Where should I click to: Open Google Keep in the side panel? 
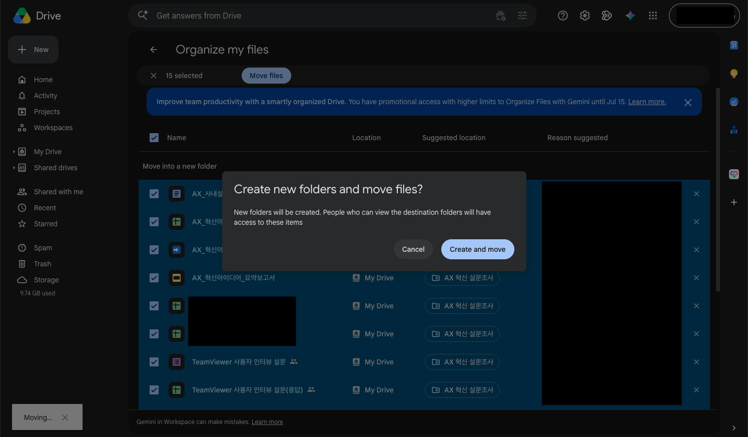pos(734,74)
